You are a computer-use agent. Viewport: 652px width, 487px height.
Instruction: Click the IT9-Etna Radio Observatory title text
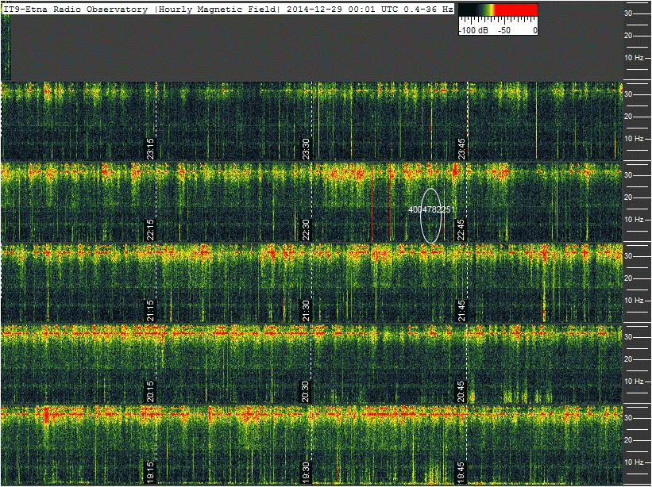[x=75, y=9]
